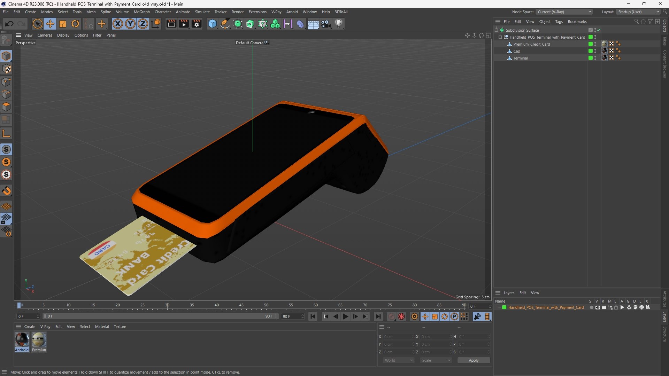Collapse Handheld_POS_Terminal_with_Payment_Card hierarchy
This screenshot has width=669, height=376.
[x=500, y=37]
